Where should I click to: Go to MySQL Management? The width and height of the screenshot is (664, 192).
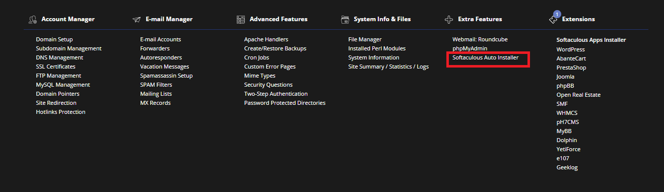click(x=63, y=85)
